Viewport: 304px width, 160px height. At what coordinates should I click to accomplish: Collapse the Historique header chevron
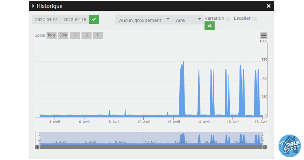pos(33,6)
